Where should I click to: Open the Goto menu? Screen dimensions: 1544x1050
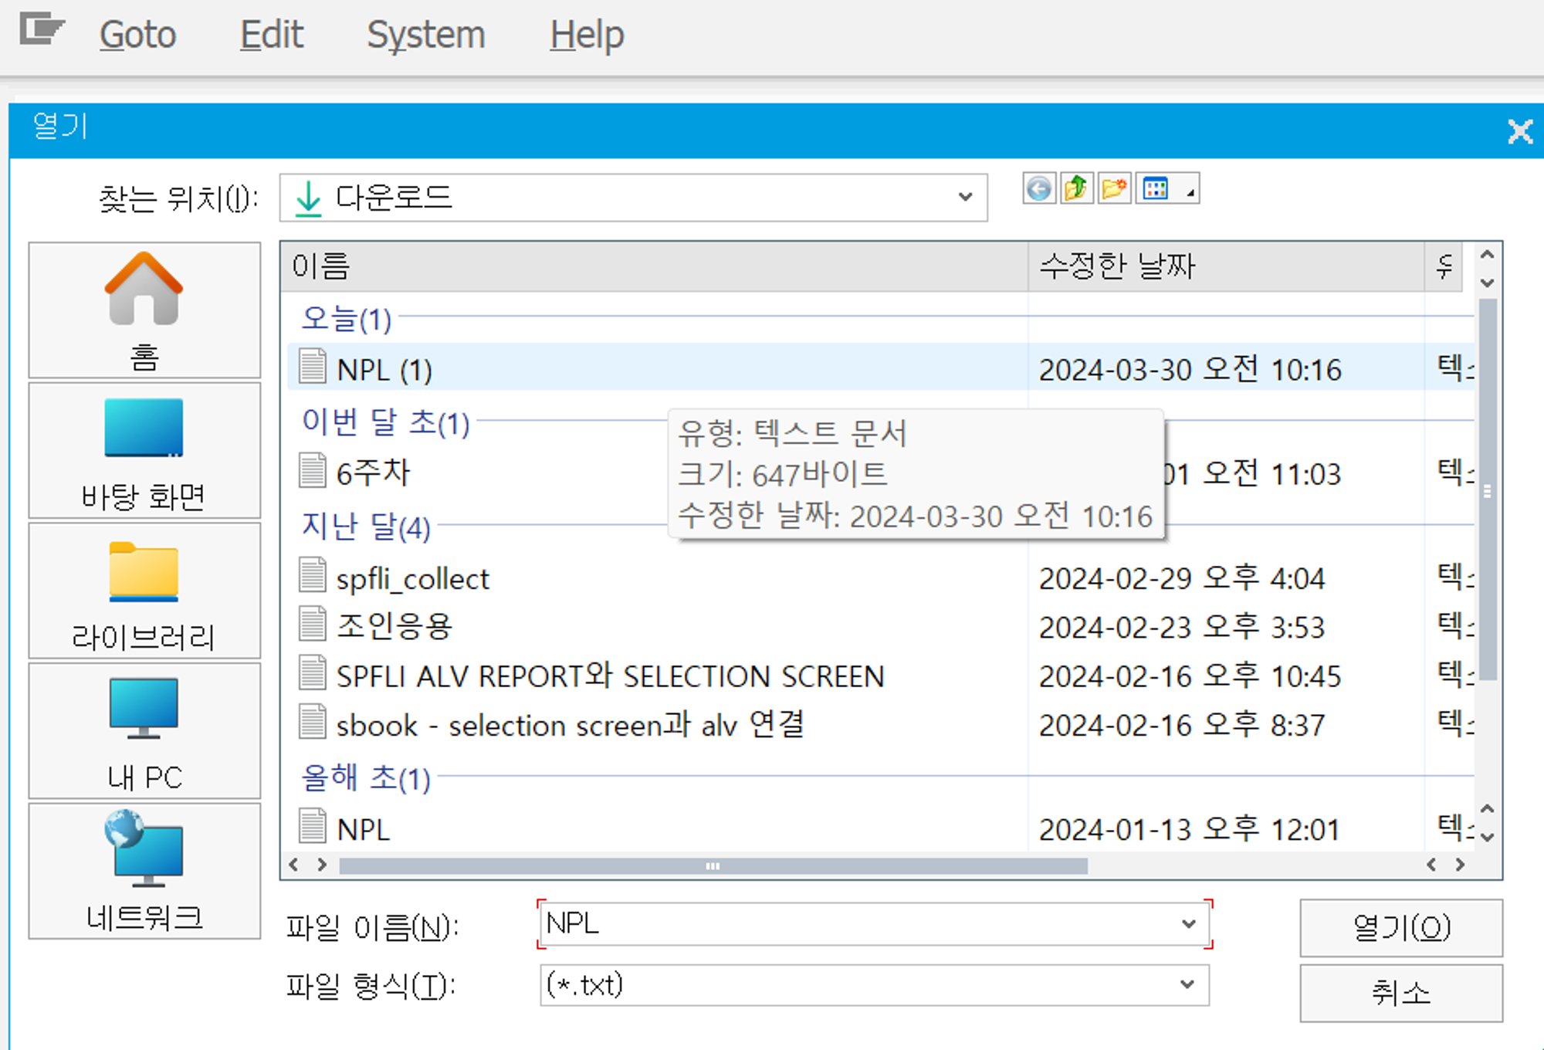(137, 36)
